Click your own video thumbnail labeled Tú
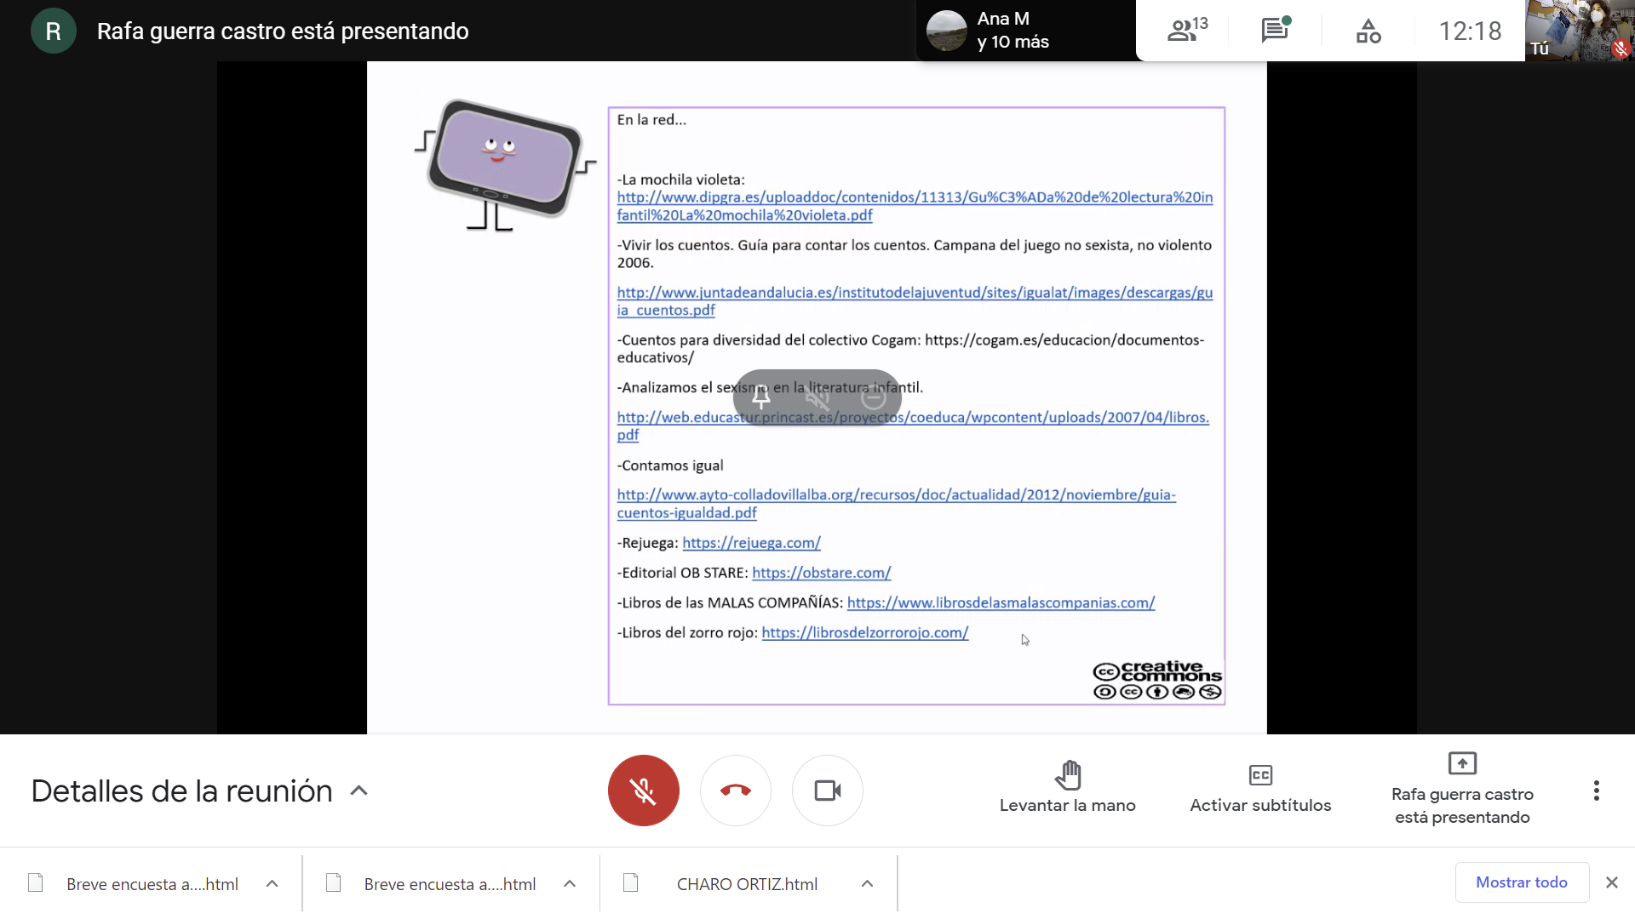 click(1580, 31)
